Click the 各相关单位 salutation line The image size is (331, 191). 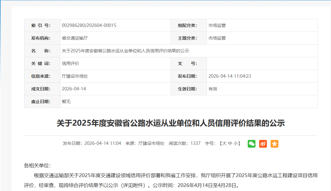click(37, 166)
